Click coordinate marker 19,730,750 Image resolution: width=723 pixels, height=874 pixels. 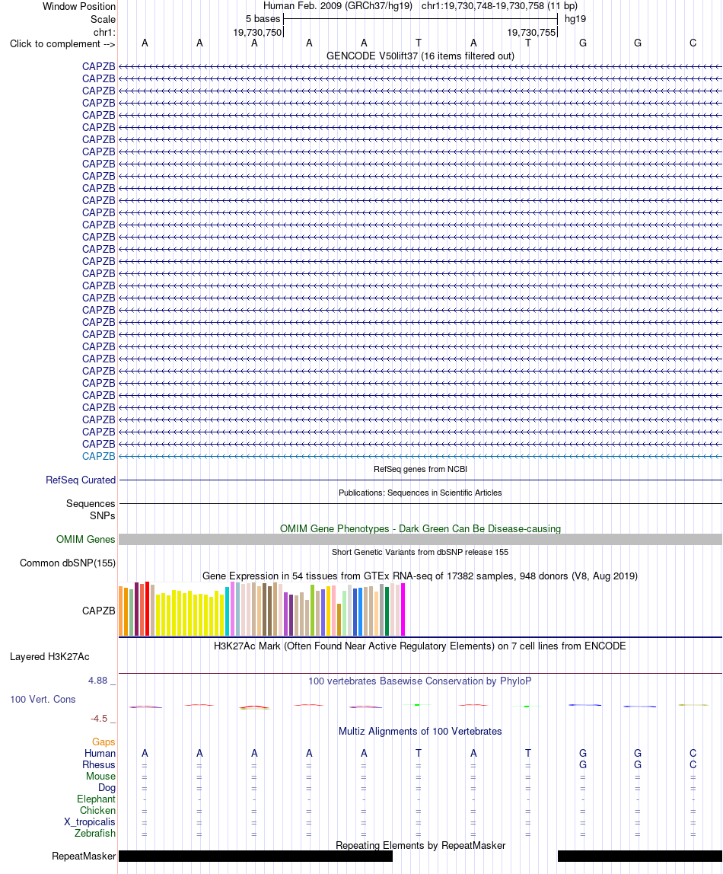click(x=257, y=32)
